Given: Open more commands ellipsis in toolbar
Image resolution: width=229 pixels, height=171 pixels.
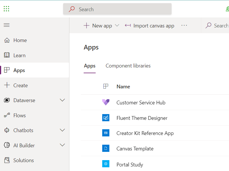Looking at the screenshot, I should (184, 25).
